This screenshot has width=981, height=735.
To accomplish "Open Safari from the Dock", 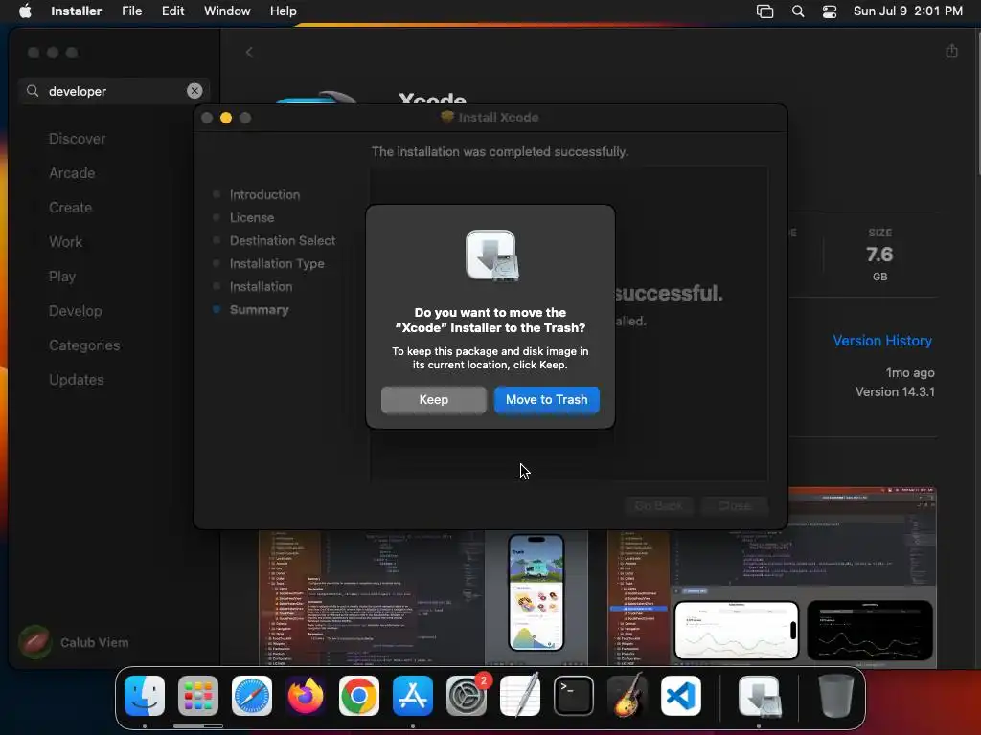I will tap(252, 695).
